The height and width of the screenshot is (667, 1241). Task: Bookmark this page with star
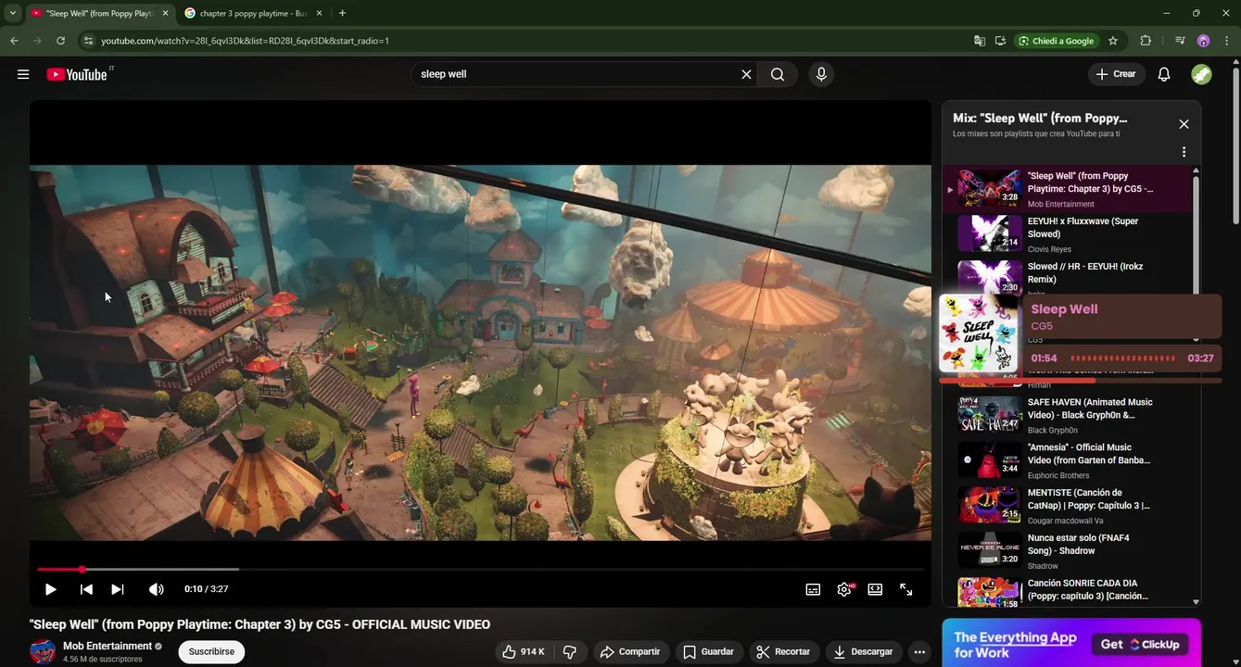click(1113, 41)
